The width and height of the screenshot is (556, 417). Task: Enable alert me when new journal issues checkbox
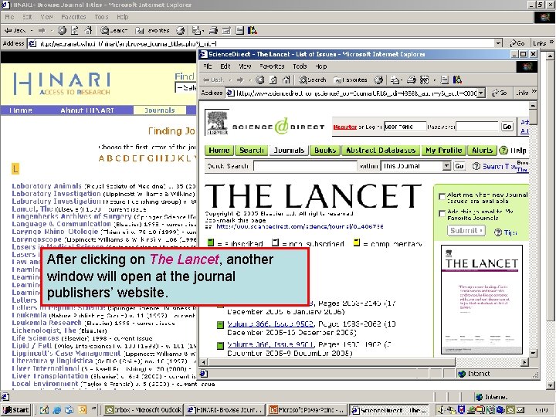tap(442, 196)
